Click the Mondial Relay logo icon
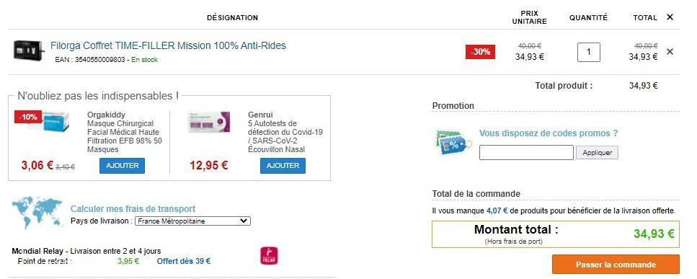This screenshot has height=279, width=697. (269, 256)
